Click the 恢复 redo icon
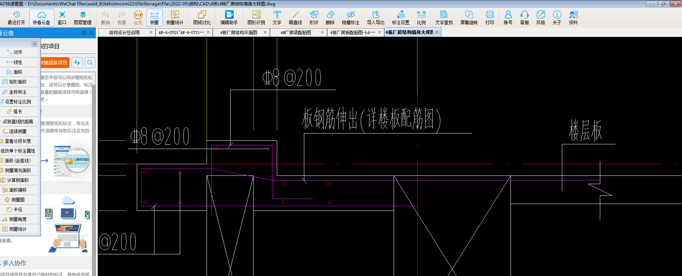This screenshot has width=682, height=276. [x=122, y=18]
